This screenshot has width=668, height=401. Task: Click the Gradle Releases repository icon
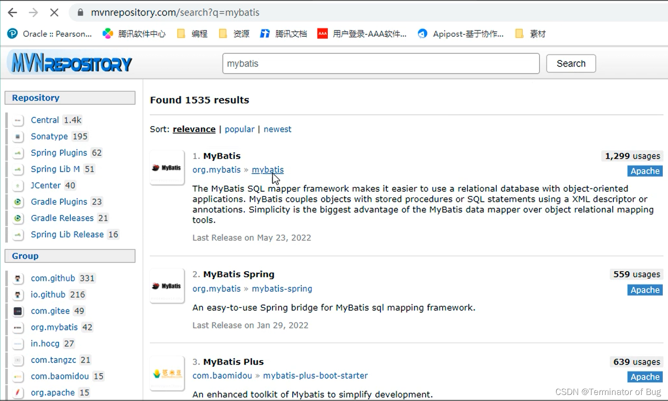(x=18, y=218)
